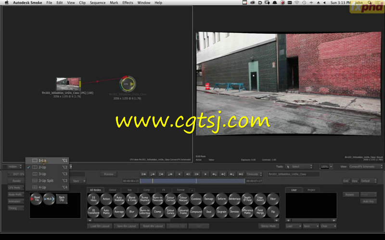Select checked 2-Up layout option
This screenshot has width=385, height=240.
click(47, 167)
